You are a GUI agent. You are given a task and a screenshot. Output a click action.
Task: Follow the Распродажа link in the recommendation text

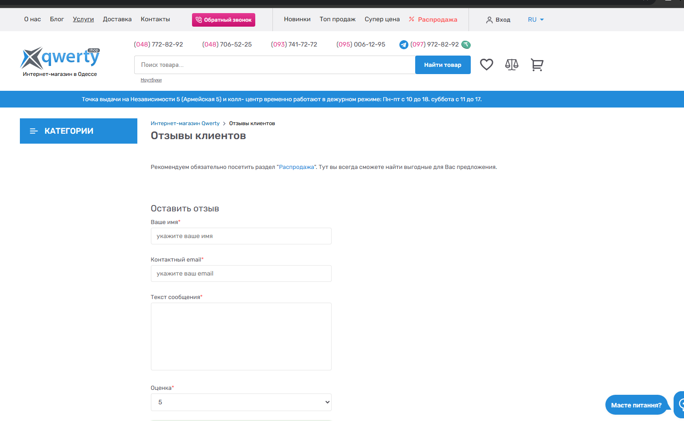point(296,167)
